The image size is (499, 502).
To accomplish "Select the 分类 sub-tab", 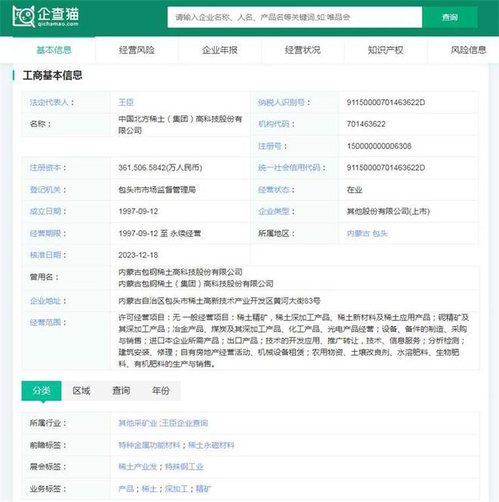I will tap(42, 390).
